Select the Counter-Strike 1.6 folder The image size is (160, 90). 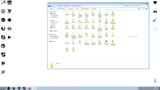point(93,42)
